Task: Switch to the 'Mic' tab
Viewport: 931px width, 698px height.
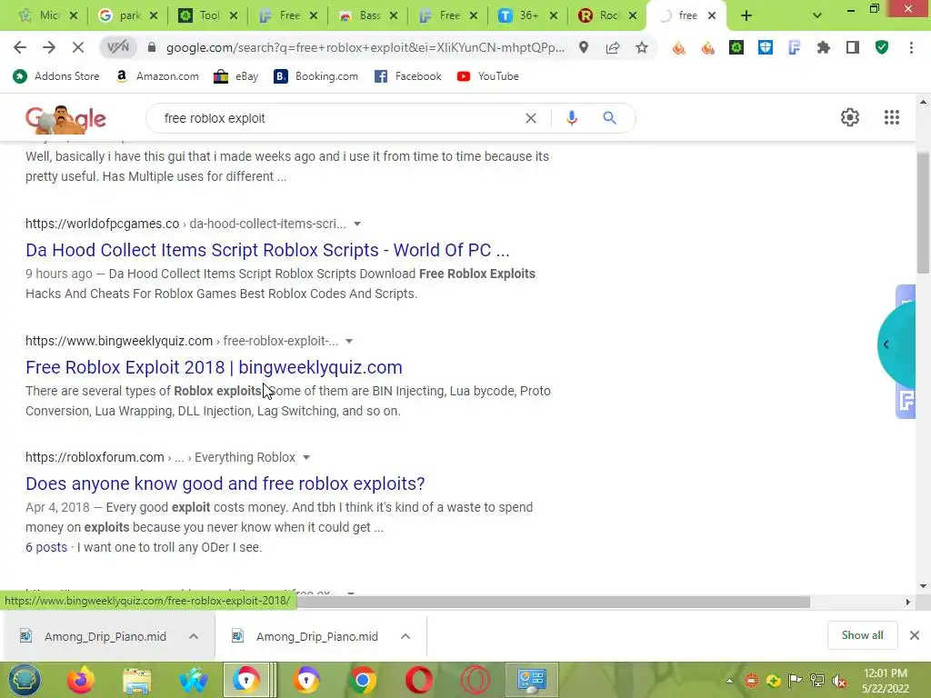Action: coord(47,15)
